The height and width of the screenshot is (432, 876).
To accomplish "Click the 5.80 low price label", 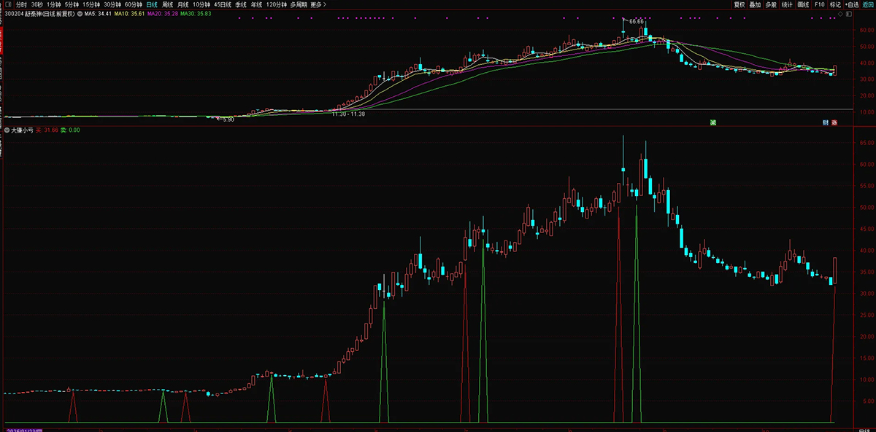I will coord(227,119).
